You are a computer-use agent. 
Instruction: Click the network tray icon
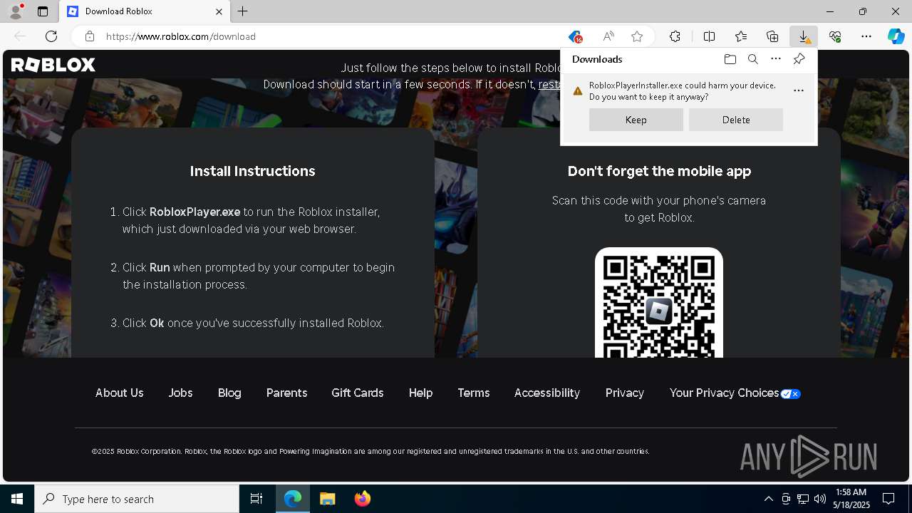803,499
